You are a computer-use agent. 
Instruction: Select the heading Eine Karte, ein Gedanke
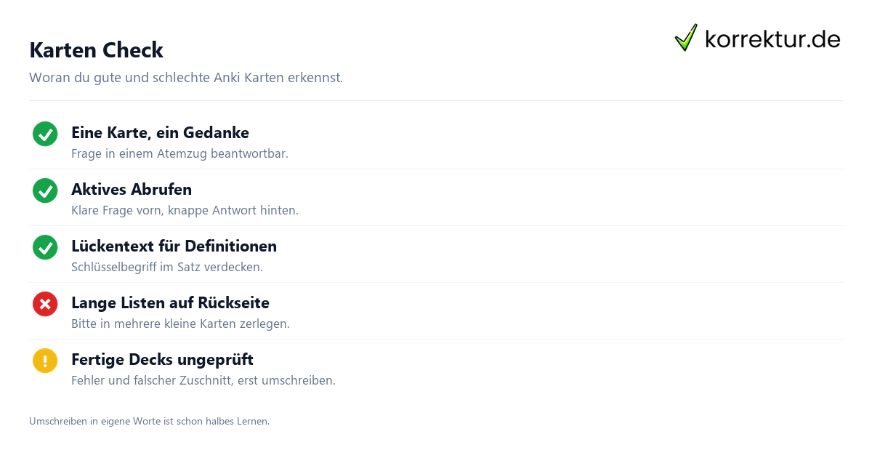160,133
